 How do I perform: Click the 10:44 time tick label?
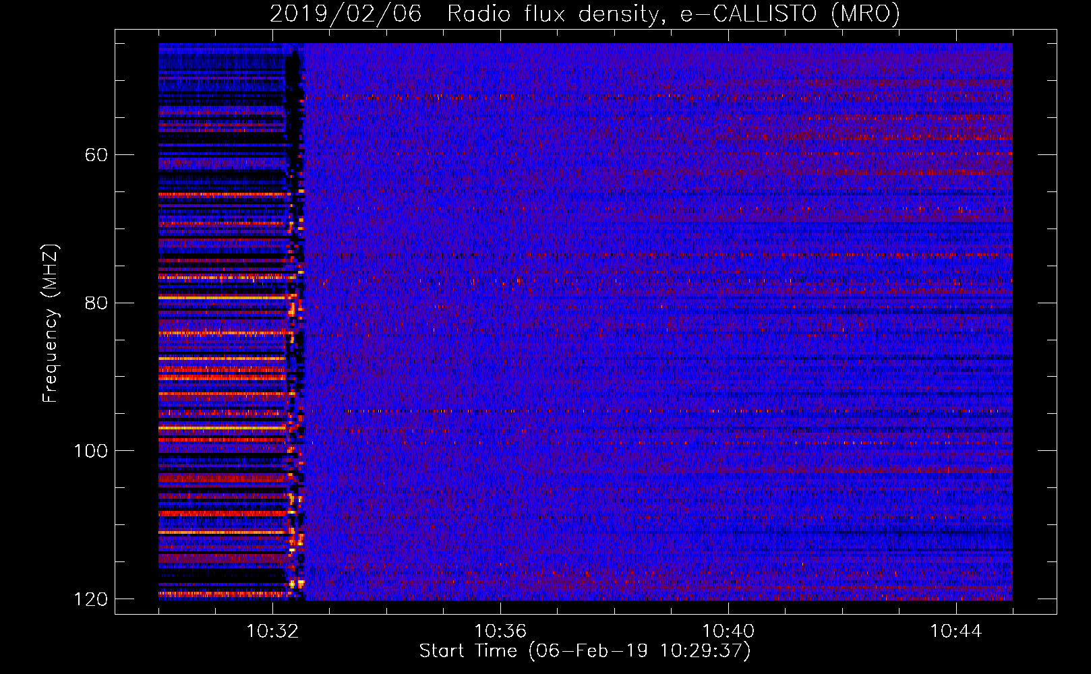tap(956, 632)
